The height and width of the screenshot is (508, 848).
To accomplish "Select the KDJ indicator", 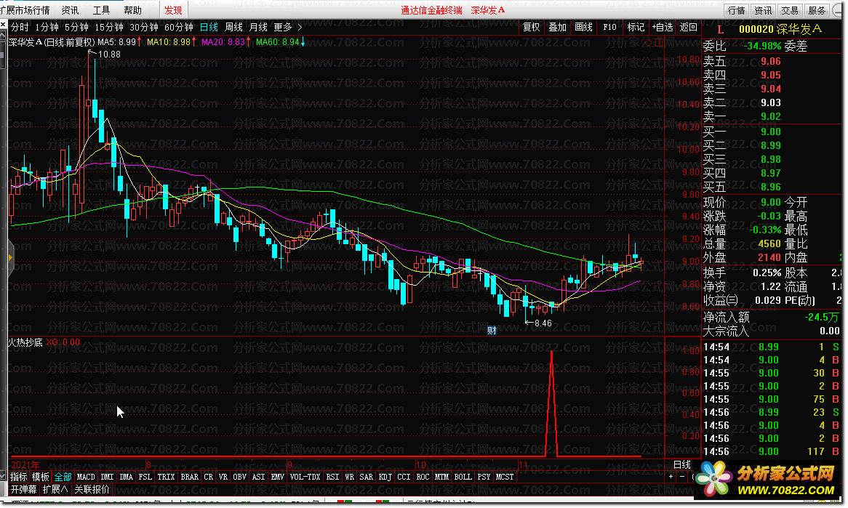I will pos(385,477).
